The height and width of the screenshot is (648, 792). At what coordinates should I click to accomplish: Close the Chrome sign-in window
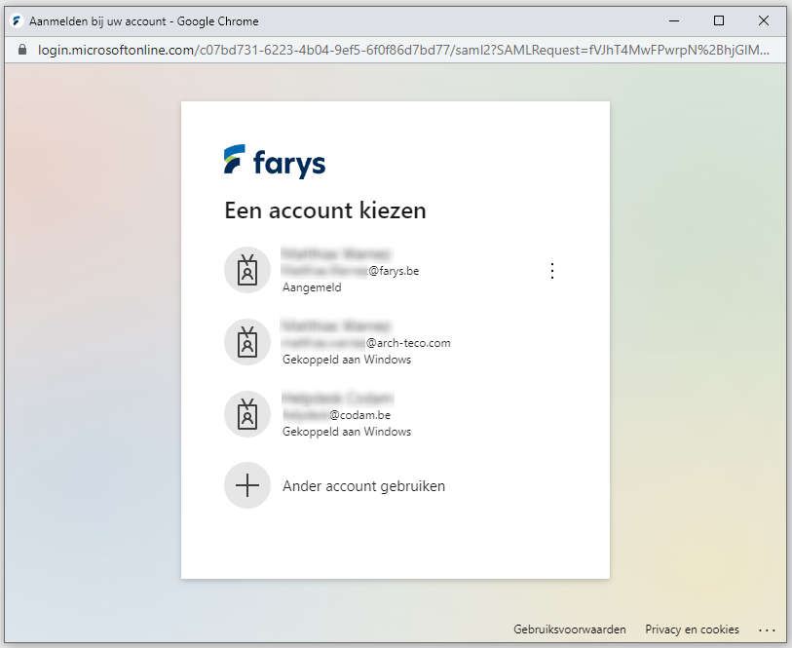click(x=764, y=20)
